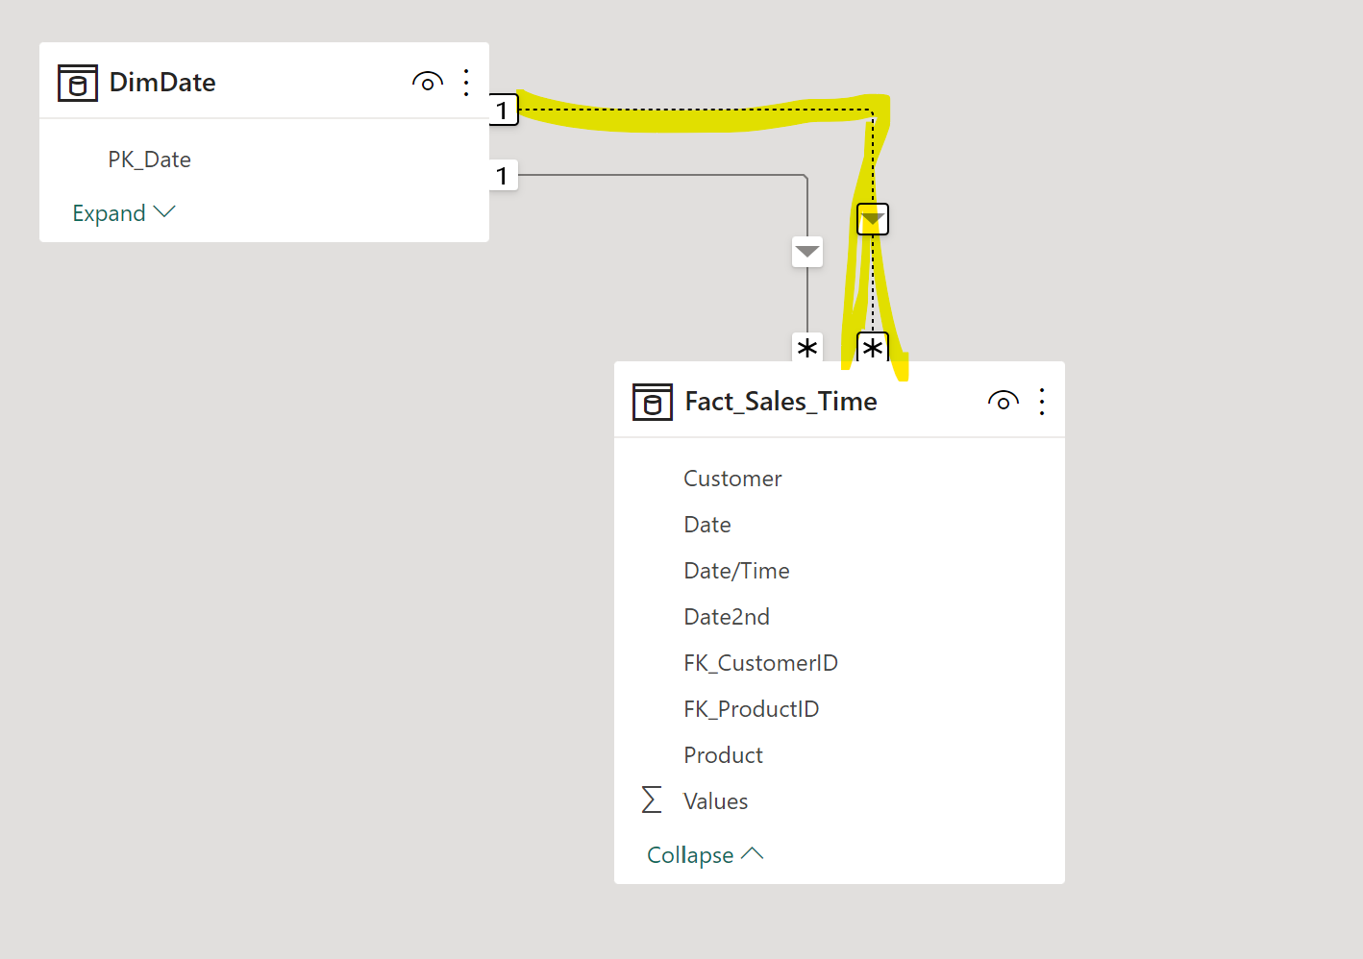1363x959 pixels.
Task: Click the DimDate table icon
Action: click(x=78, y=83)
